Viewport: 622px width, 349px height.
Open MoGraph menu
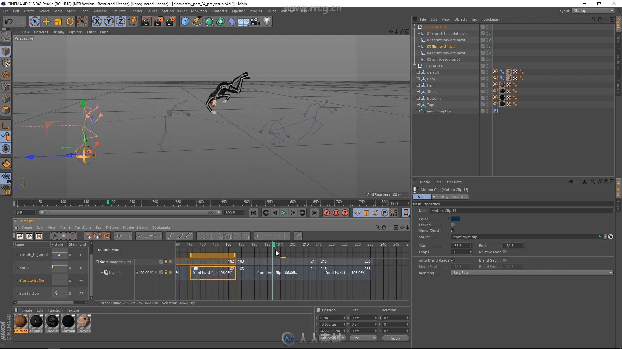pos(199,11)
